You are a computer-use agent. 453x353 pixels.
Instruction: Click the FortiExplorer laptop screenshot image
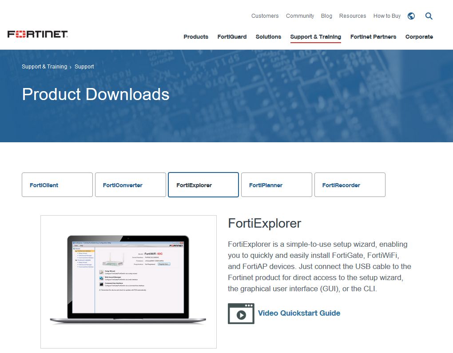(x=128, y=282)
